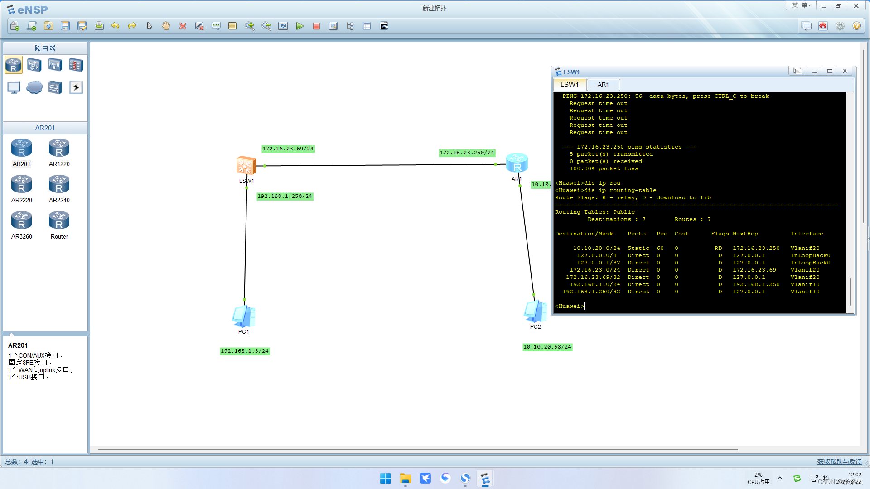Click the Stop devices red square icon
The width and height of the screenshot is (870, 489).
(316, 26)
